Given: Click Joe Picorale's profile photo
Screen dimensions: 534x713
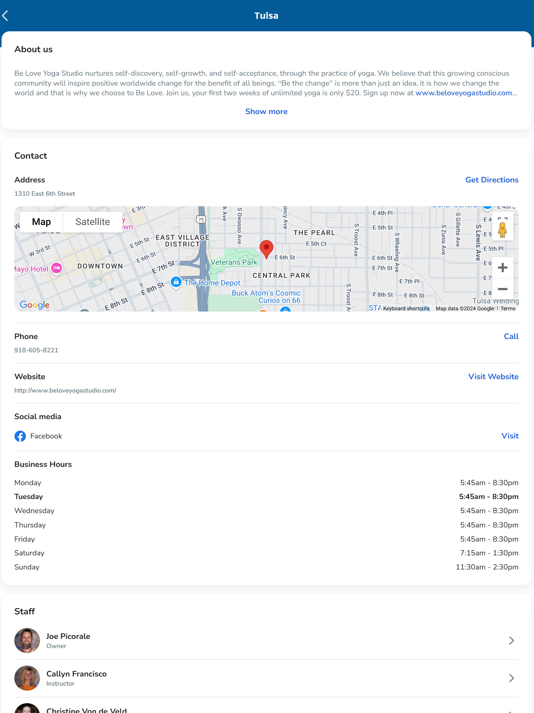Looking at the screenshot, I should pyautogui.click(x=27, y=640).
